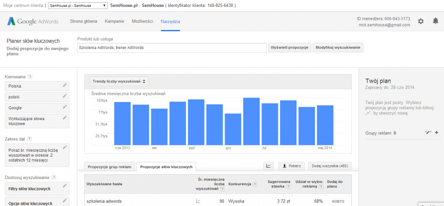Viewport: 444px width, 206px height.
Task: Click the notifications bell icon
Action: [x=435, y=21]
